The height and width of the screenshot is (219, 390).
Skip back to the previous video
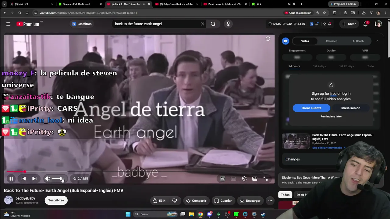pyautogui.click(x=23, y=179)
